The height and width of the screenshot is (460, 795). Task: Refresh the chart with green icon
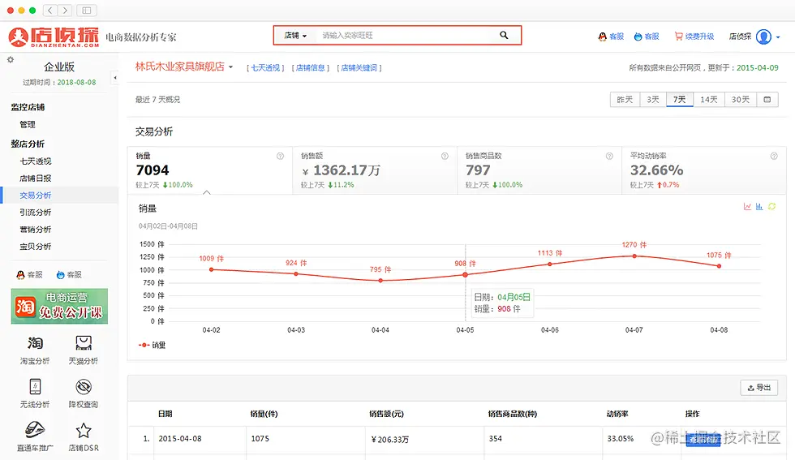[771, 206]
